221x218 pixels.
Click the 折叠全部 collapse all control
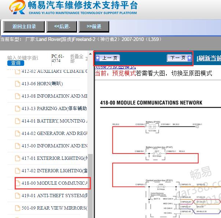coord(77,59)
